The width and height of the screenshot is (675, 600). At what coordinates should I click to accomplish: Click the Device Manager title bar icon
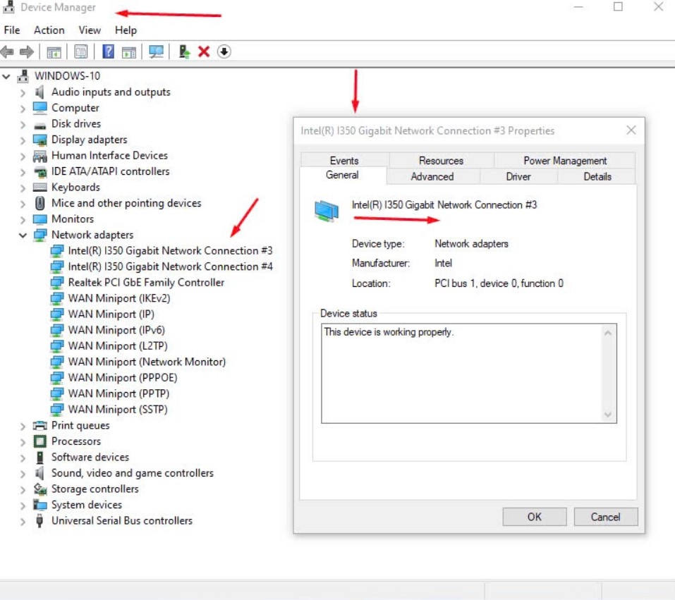click(x=8, y=7)
